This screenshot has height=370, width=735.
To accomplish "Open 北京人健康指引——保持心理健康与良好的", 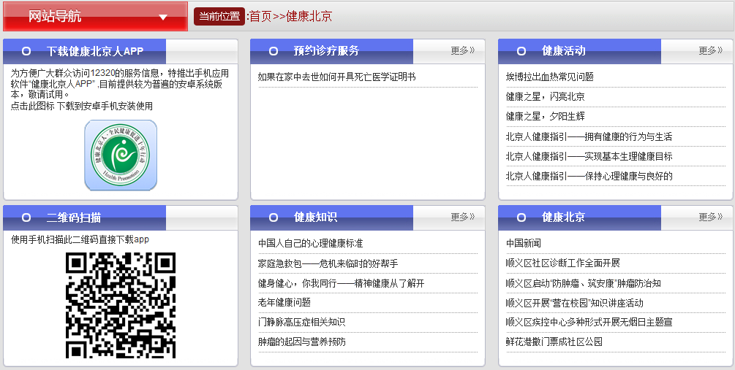I will [x=589, y=176].
